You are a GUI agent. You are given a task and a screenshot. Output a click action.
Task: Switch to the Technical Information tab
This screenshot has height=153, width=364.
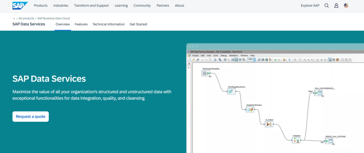coord(109,24)
